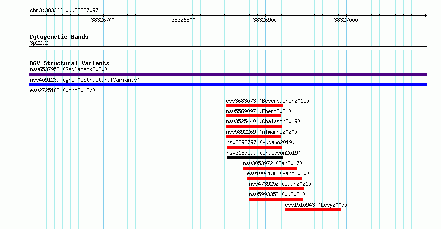The image size is (441, 229).
Task: Open variant esv3683073 (Besenbacher2015) label
Action: [x=268, y=101]
